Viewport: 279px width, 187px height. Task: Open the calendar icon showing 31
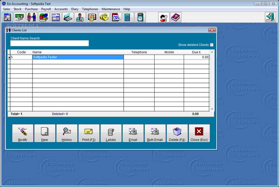point(116,17)
